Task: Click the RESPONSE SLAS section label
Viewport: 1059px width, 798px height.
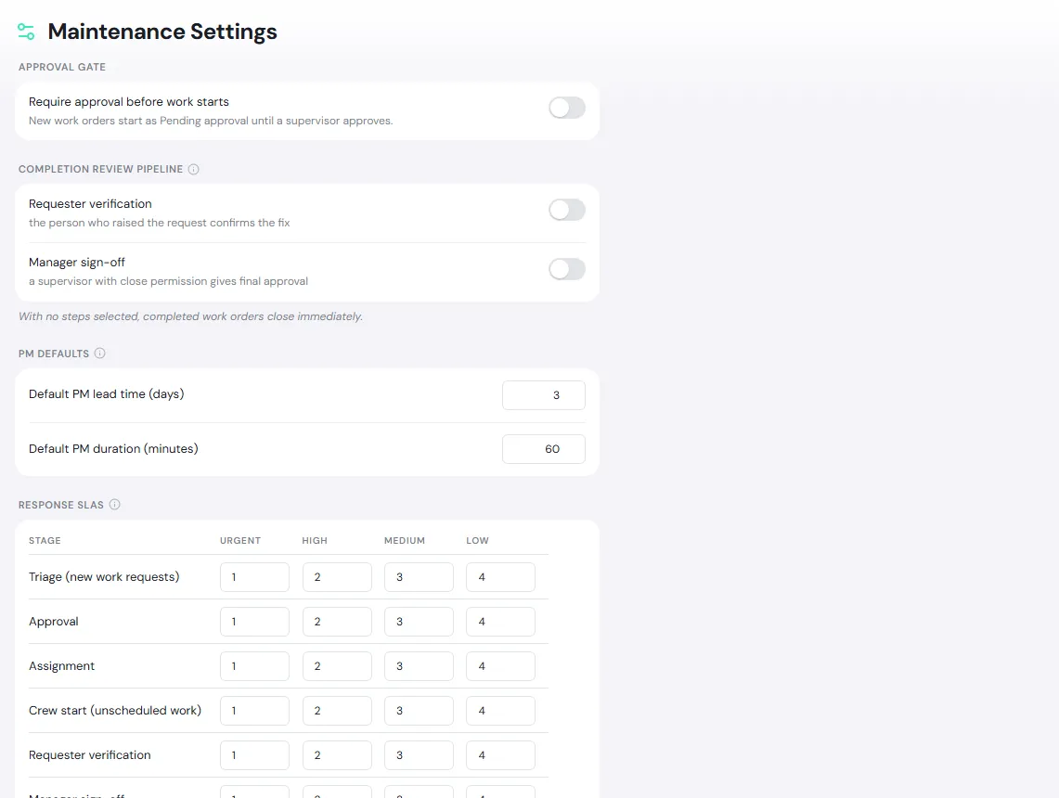Action: [x=60, y=505]
